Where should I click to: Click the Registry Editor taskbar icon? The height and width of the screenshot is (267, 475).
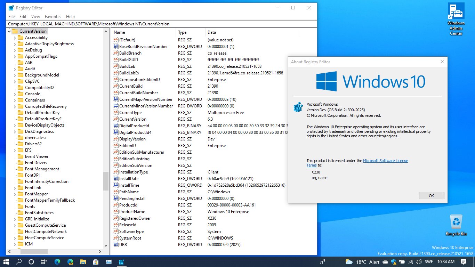point(121,262)
